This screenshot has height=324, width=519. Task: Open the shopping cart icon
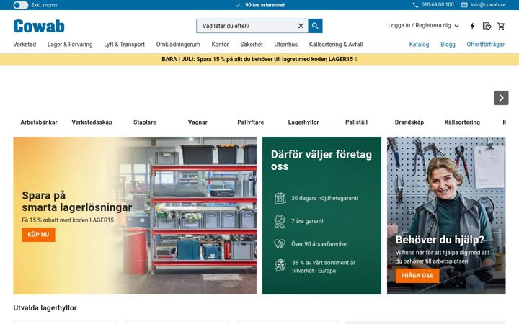501,26
